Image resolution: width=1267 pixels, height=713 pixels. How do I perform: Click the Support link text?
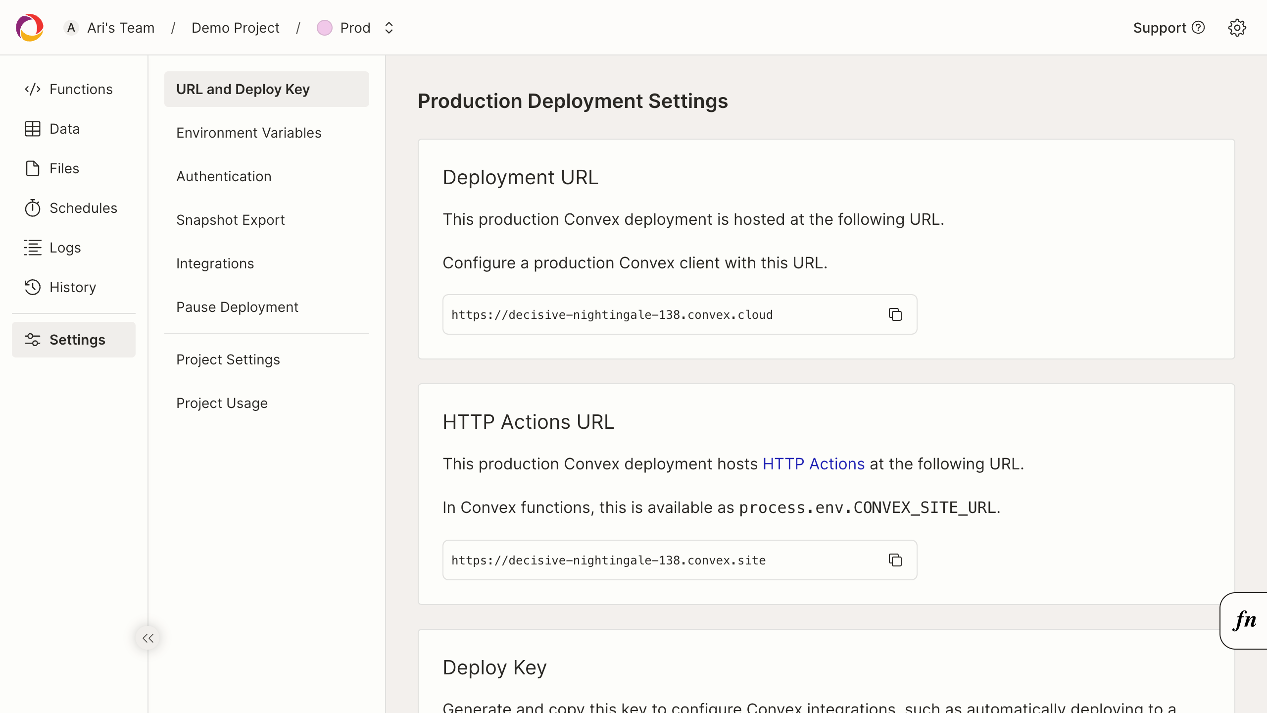click(x=1160, y=28)
